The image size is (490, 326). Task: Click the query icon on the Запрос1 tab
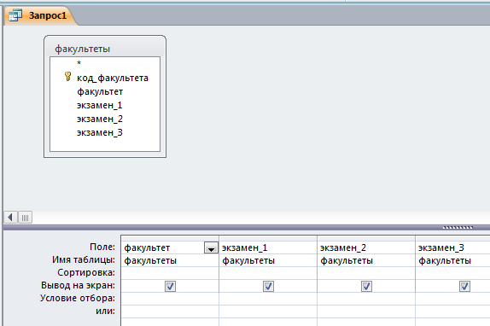coord(15,15)
